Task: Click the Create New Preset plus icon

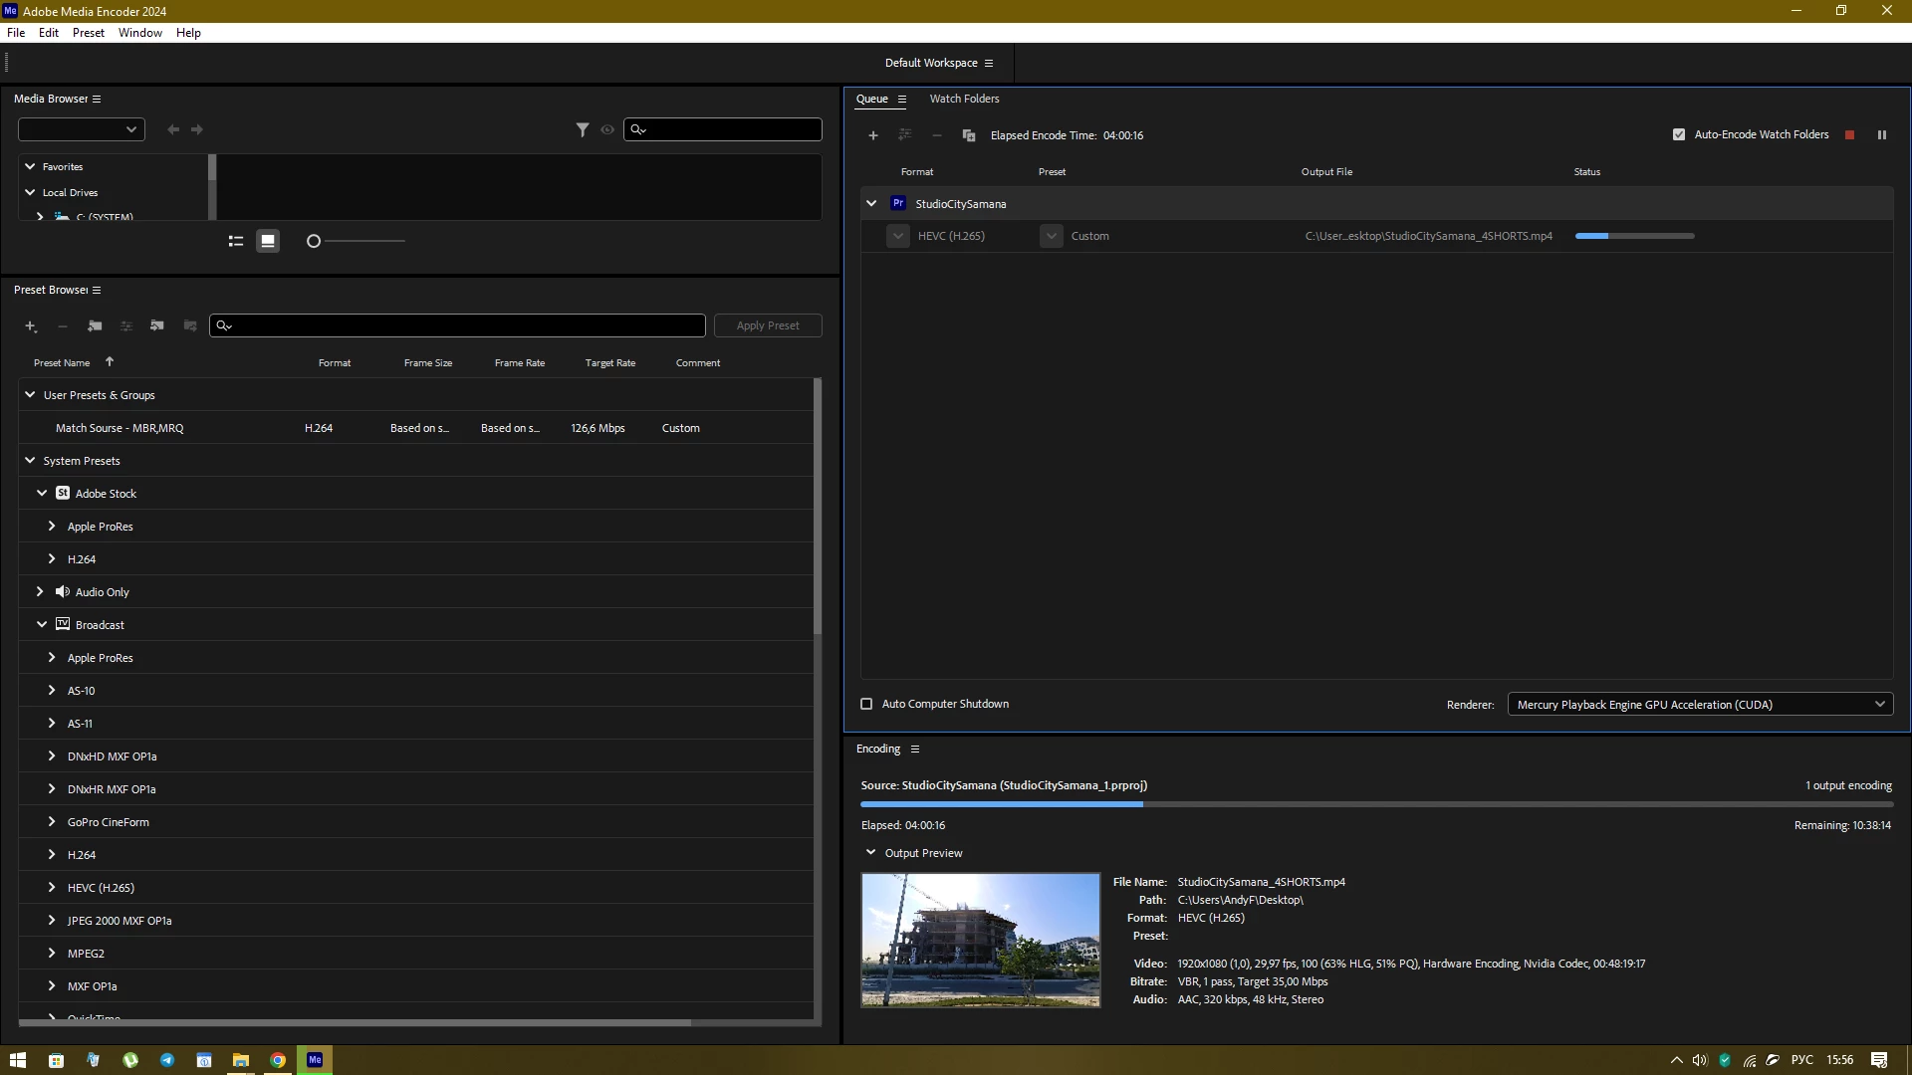Action: click(31, 326)
